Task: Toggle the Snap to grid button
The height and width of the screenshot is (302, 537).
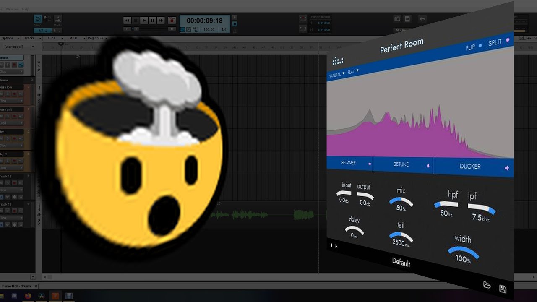Action: [x=38, y=19]
